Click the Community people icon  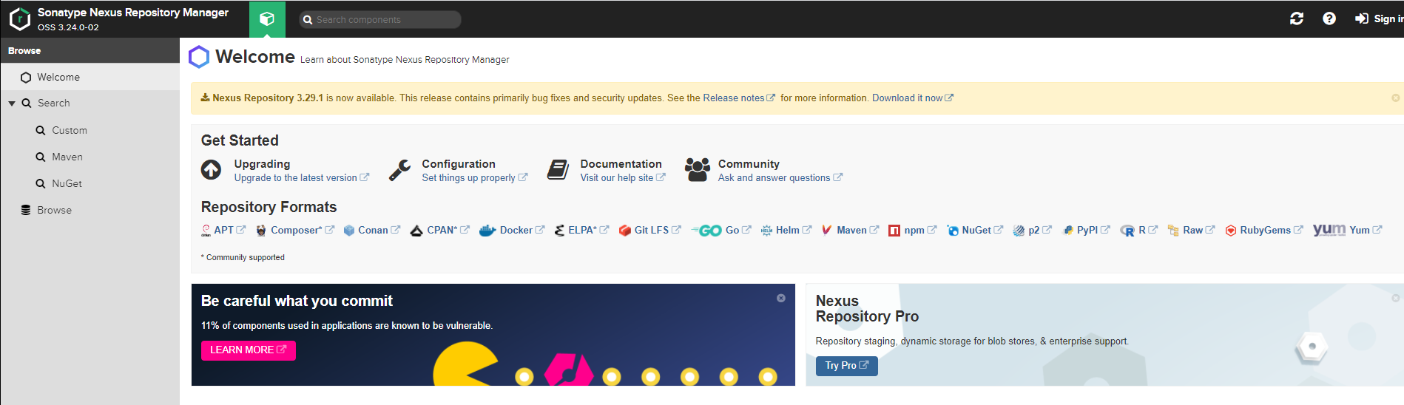(697, 170)
